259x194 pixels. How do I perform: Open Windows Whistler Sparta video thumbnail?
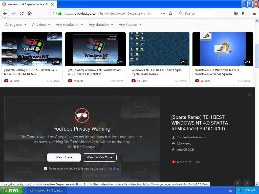click(223, 49)
